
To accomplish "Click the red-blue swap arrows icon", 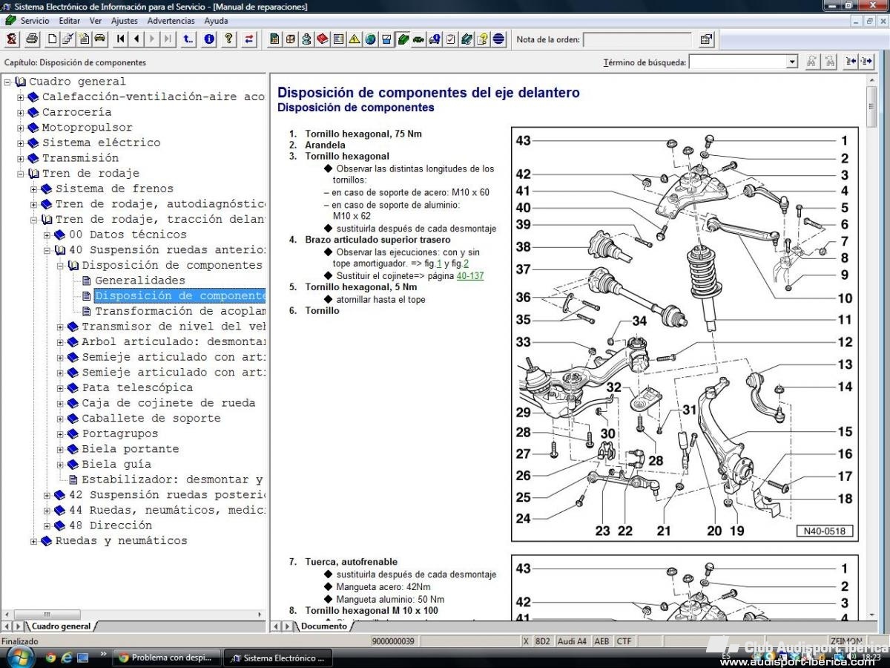I will pos(249,39).
